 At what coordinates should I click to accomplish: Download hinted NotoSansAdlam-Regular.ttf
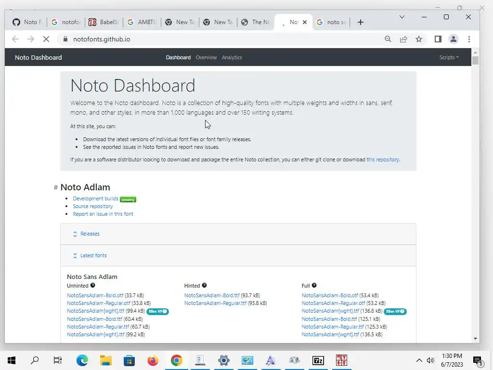tap(215, 303)
